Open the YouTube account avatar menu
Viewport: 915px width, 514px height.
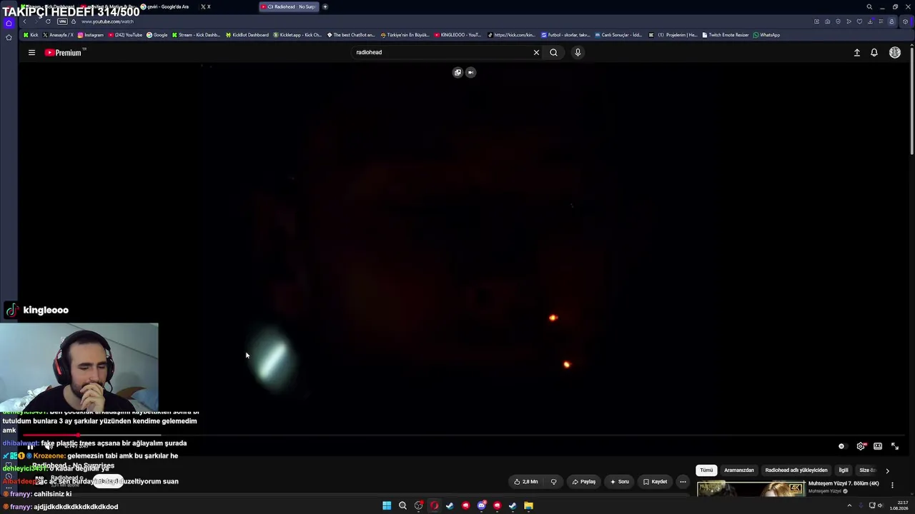pyautogui.click(x=894, y=53)
